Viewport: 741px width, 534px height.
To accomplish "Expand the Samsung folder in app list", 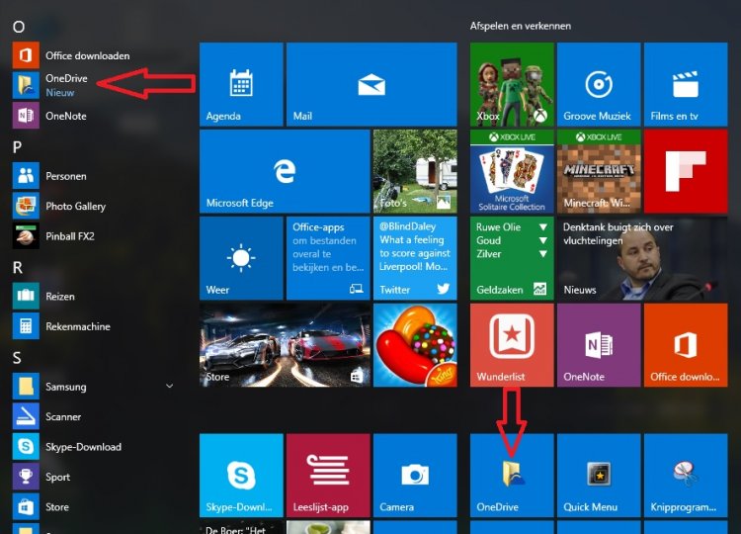I will point(169,387).
